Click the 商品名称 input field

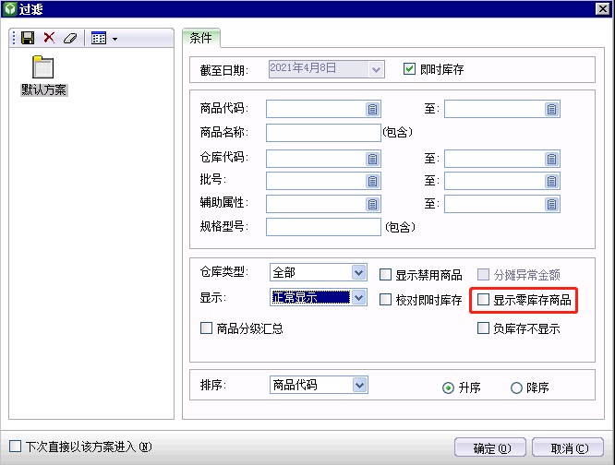(x=322, y=132)
